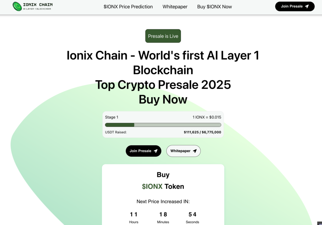Click the black Join Presale button below the progress bar
The height and width of the screenshot is (225, 322).
click(x=143, y=151)
